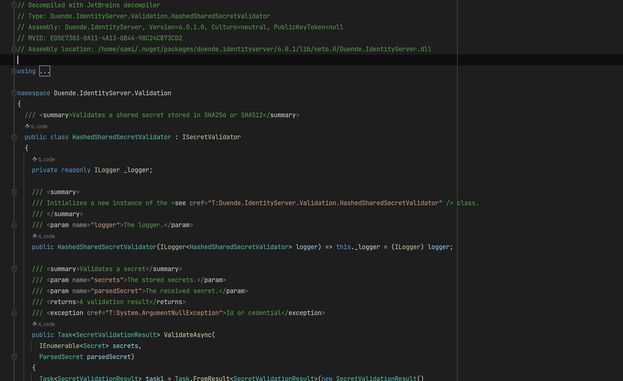The width and height of the screenshot is (623, 381).
Task: Place the cursor on the ISecretValidator interface name
Action: 212,137
